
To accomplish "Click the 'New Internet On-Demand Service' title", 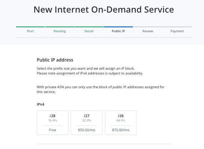I will pyautogui.click(x=104, y=10).
